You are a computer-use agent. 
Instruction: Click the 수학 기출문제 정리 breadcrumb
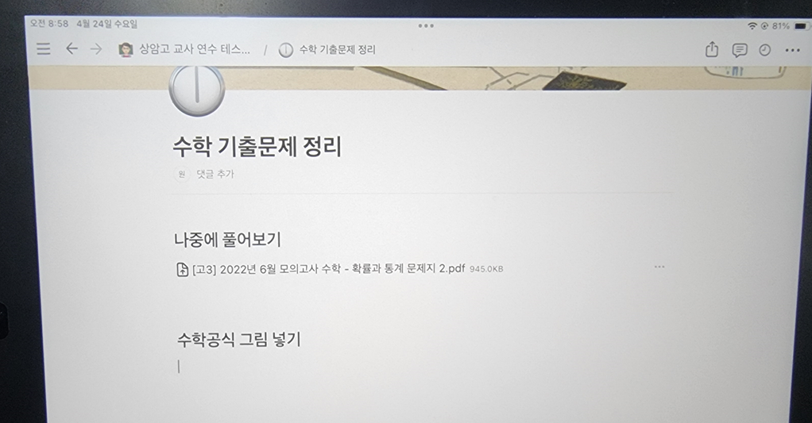(x=337, y=50)
